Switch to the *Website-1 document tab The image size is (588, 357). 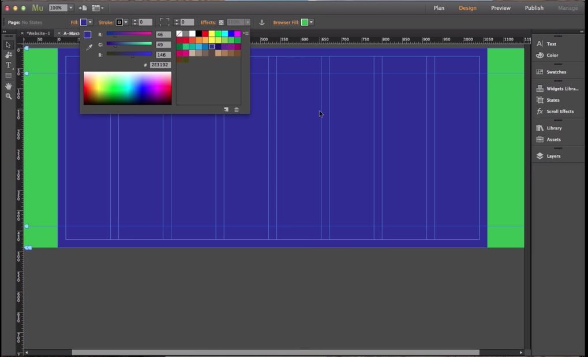tap(39, 34)
